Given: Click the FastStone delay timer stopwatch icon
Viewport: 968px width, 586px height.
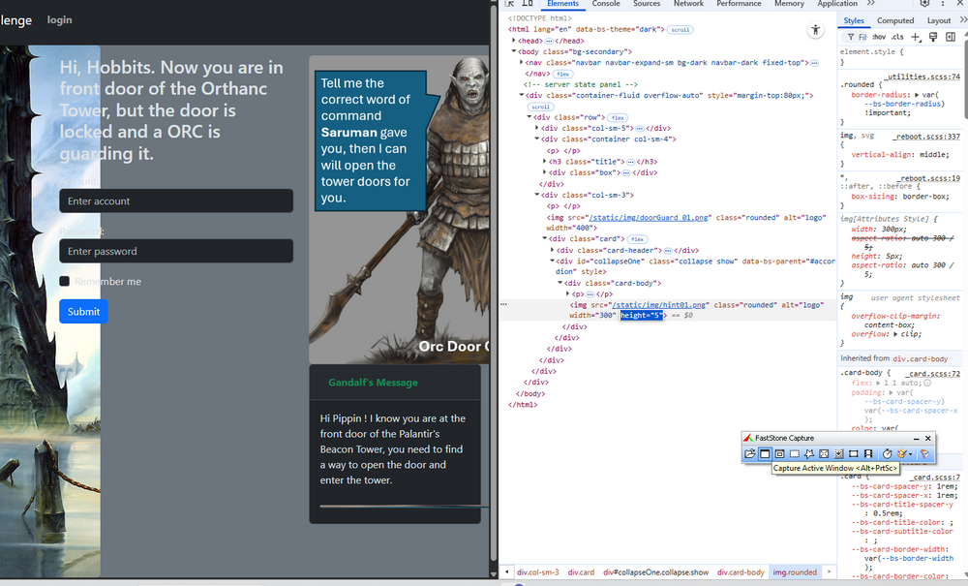Looking at the screenshot, I should pos(887,454).
